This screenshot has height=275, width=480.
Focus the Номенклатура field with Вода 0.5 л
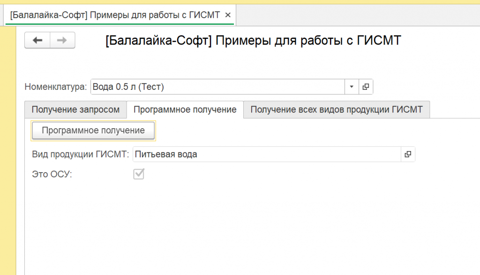click(x=217, y=87)
